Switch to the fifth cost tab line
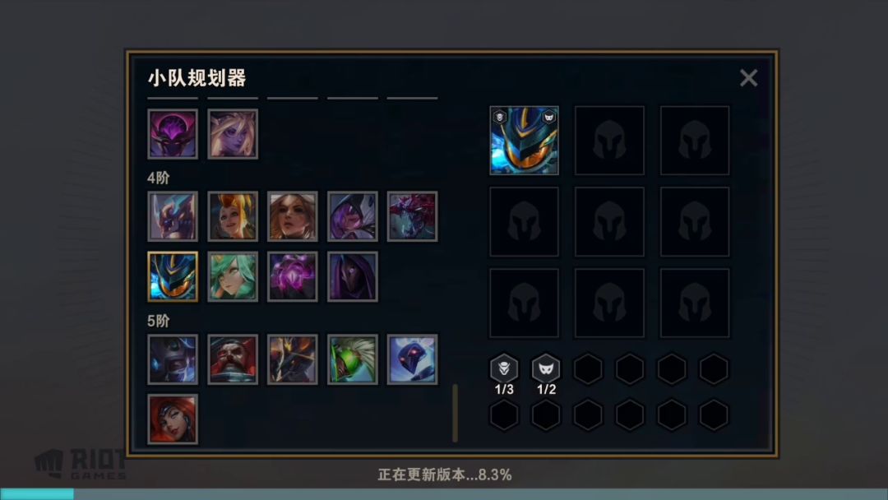This screenshot has height=500, width=888. 412,98
